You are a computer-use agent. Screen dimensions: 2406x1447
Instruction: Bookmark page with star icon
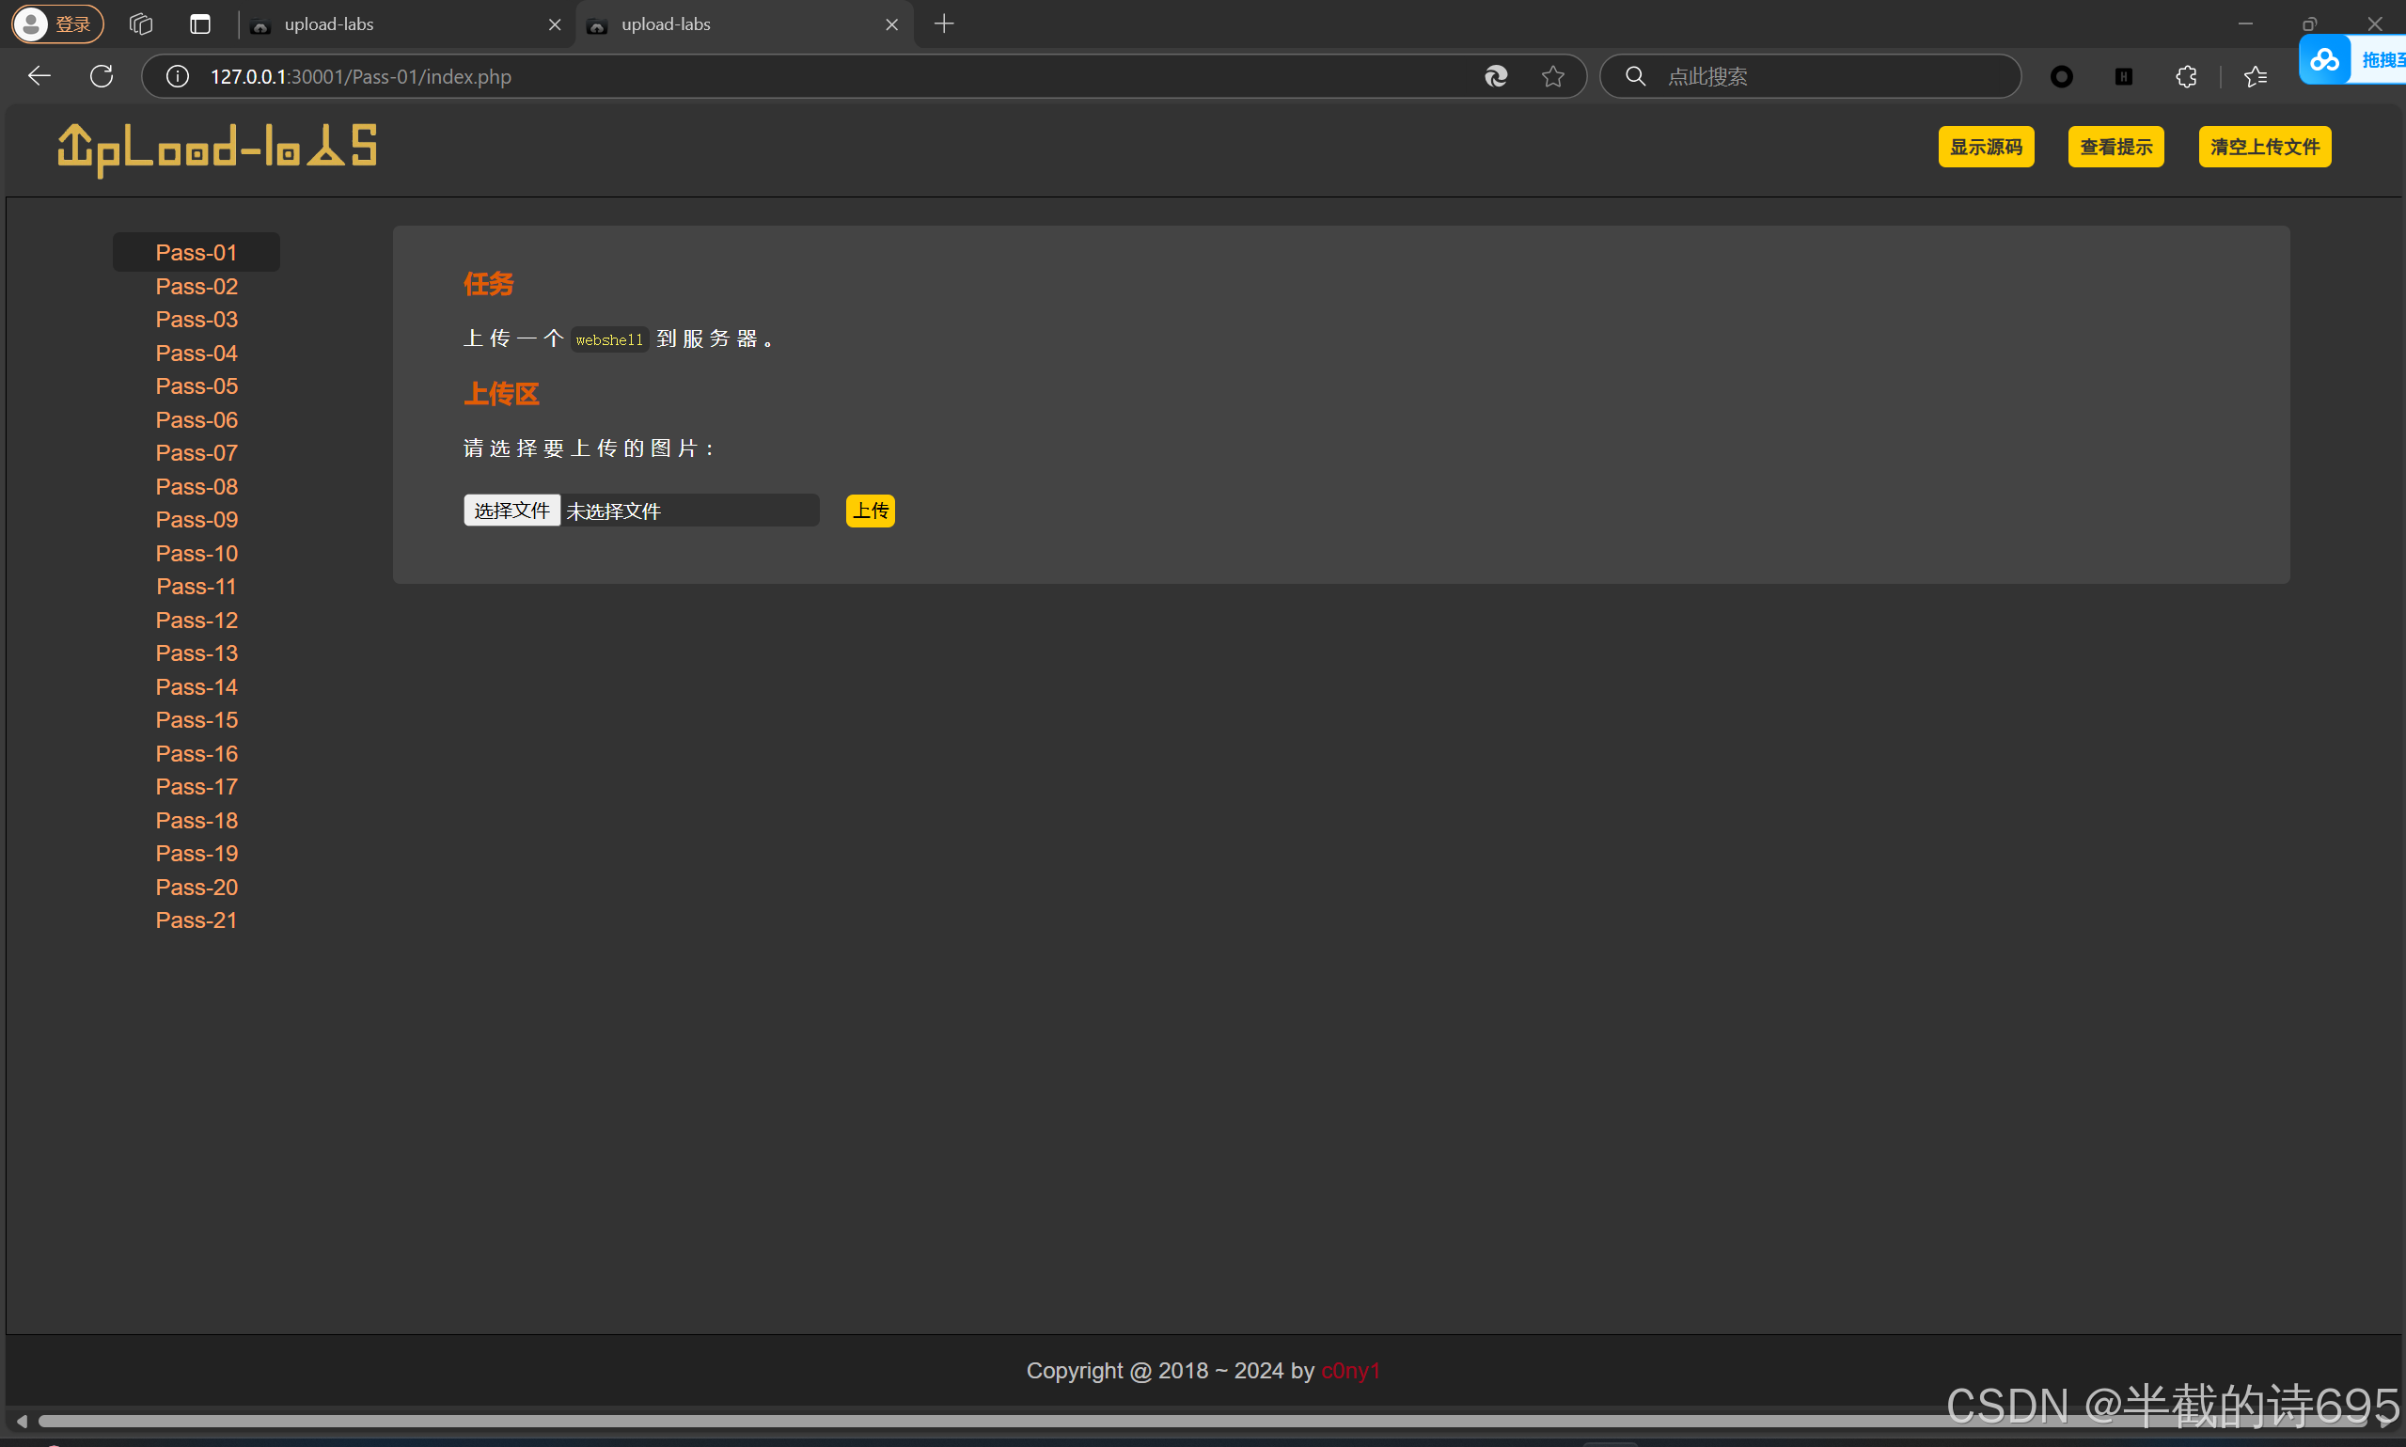point(1553,76)
